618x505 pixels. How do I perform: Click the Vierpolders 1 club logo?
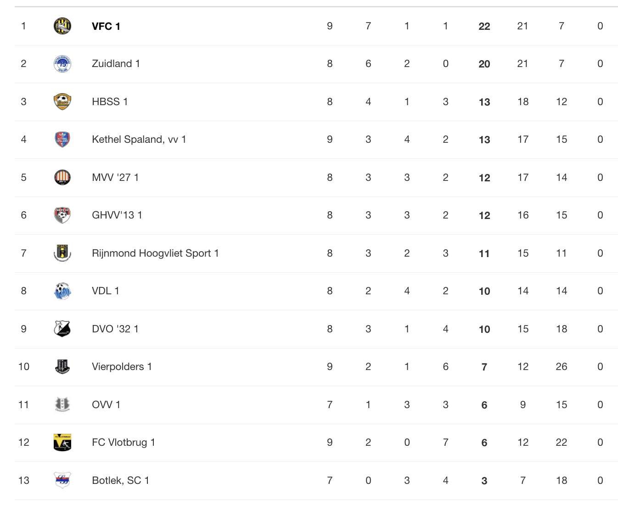62,367
